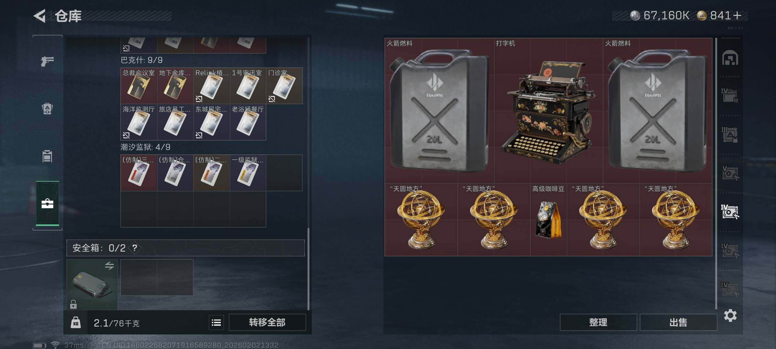Select the typewriter 打字机 item
The image size is (776, 349).
[548, 111]
